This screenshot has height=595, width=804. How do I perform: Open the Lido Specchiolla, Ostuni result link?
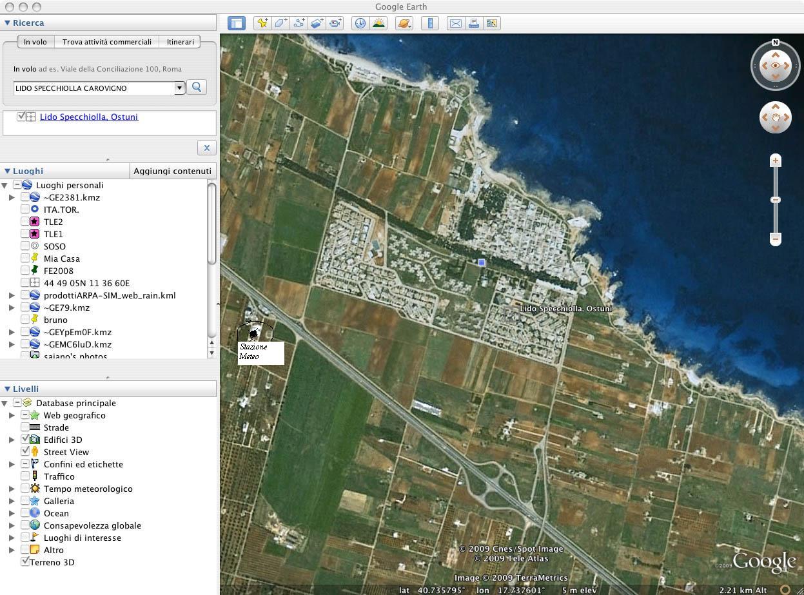tap(89, 117)
